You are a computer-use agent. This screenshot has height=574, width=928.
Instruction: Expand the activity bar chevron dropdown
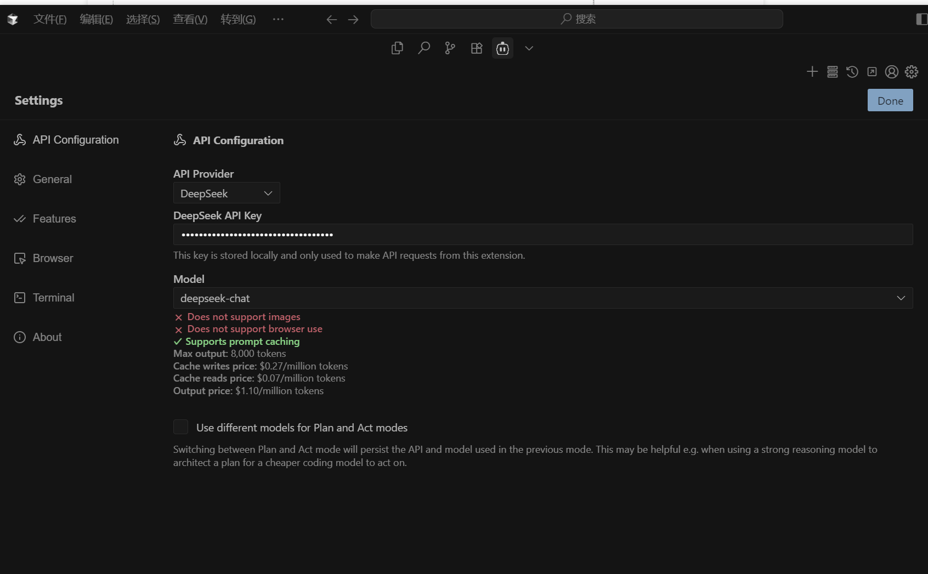[529, 48]
